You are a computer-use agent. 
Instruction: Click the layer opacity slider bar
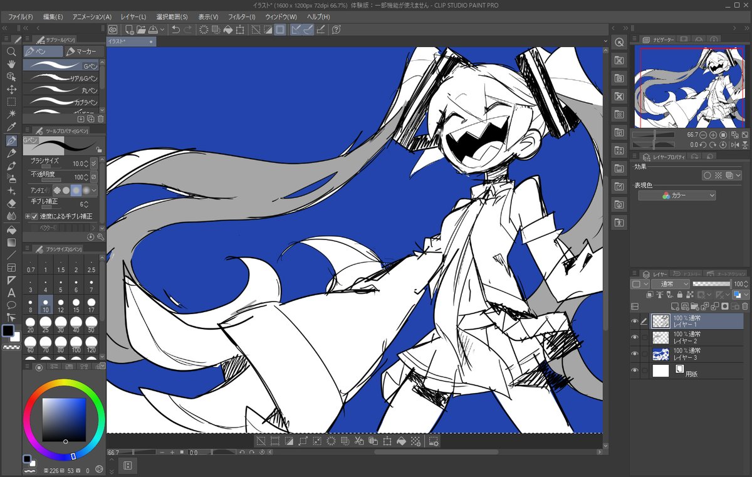711,284
